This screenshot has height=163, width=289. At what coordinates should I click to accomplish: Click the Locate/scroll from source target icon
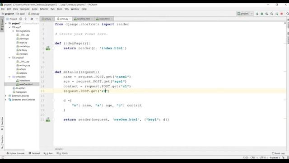(x=21, y=19)
